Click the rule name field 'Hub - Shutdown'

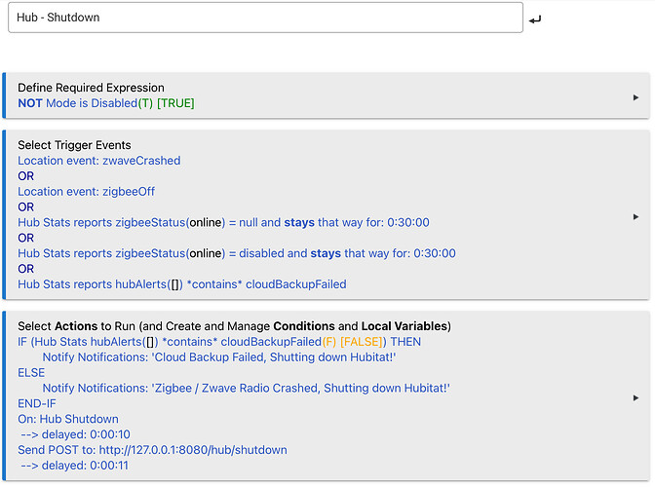265,18
